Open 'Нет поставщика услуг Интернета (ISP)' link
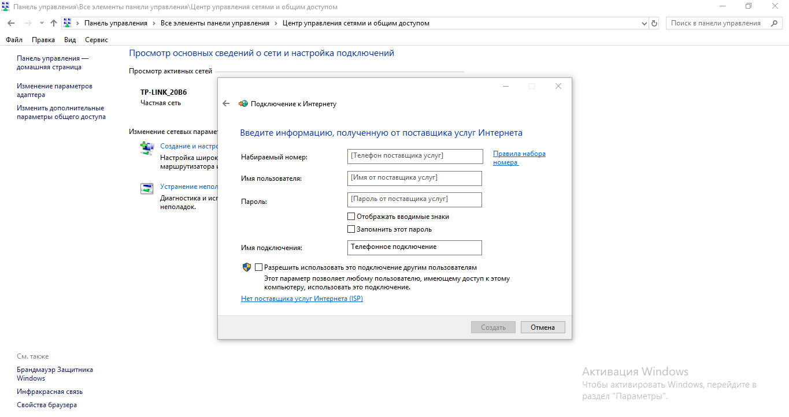 coord(302,299)
